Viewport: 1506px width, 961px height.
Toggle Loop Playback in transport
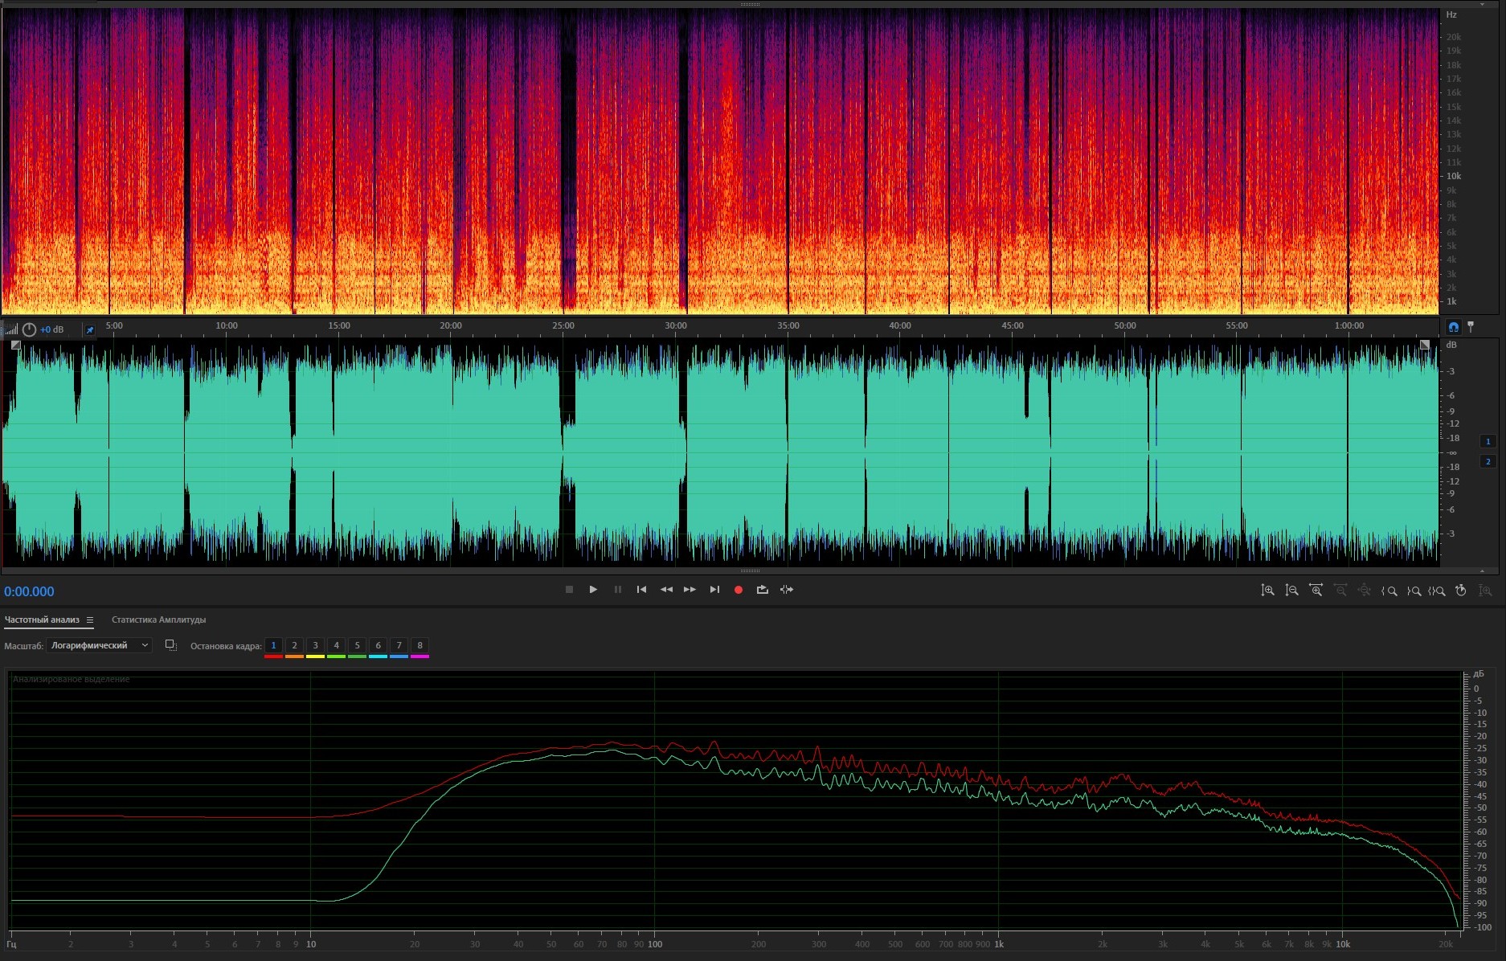click(x=762, y=590)
